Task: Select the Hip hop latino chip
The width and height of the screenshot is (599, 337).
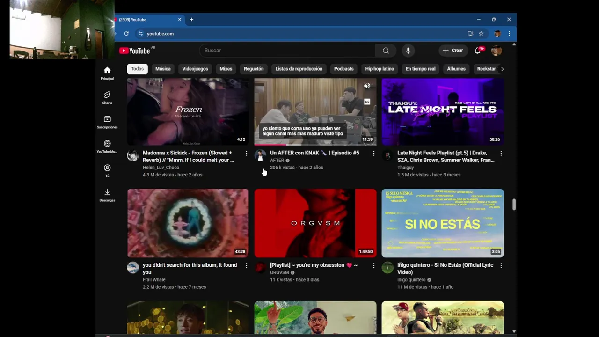Action: click(380, 69)
